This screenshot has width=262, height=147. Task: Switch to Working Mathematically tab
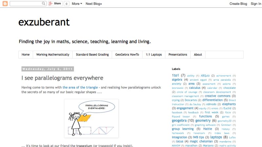point(53,55)
